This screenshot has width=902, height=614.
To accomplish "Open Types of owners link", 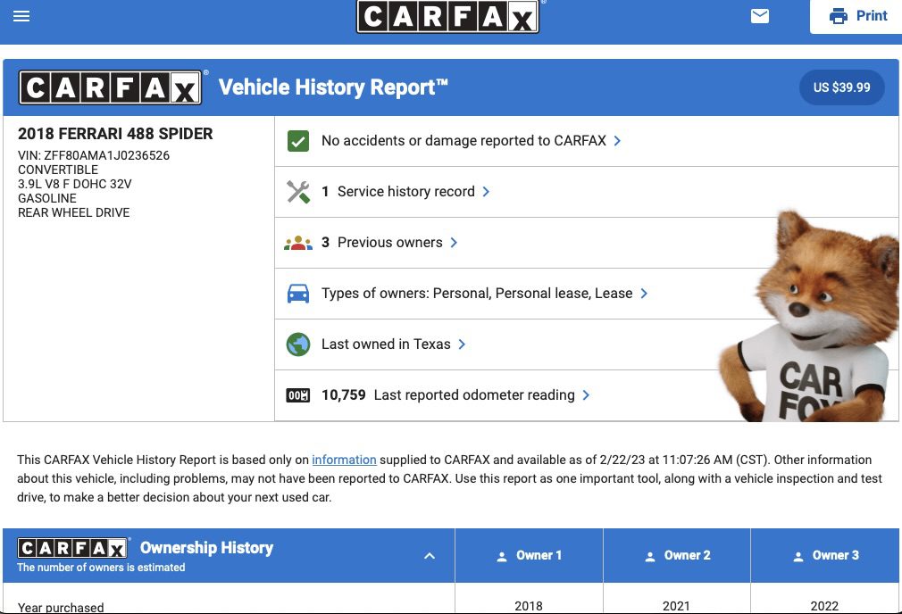I will coord(477,294).
